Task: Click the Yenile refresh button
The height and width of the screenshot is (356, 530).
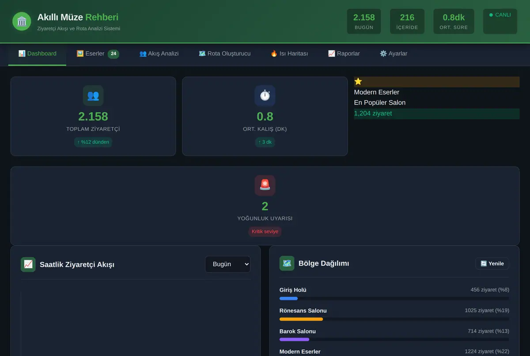Action: [x=492, y=264]
